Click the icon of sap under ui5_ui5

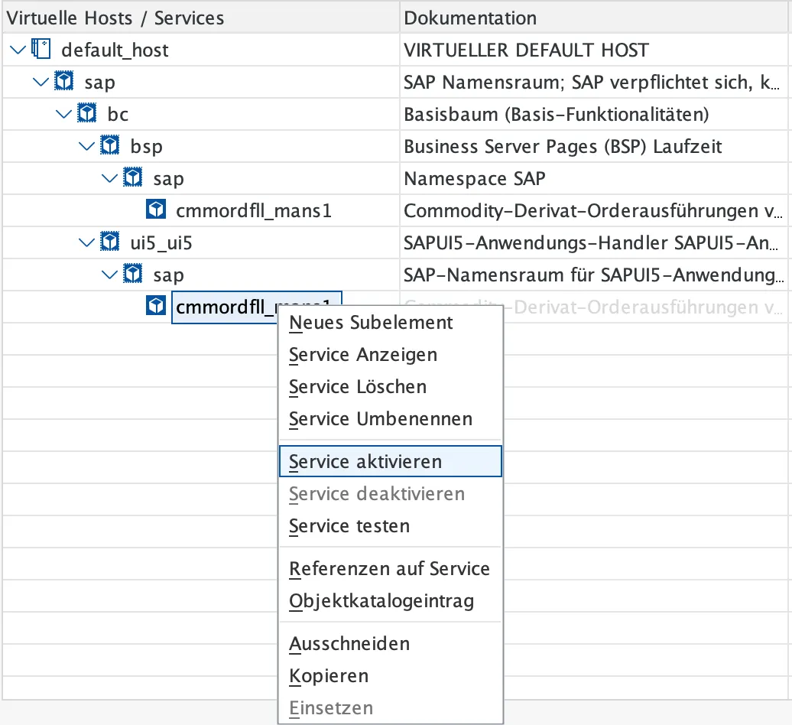click(134, 274)
